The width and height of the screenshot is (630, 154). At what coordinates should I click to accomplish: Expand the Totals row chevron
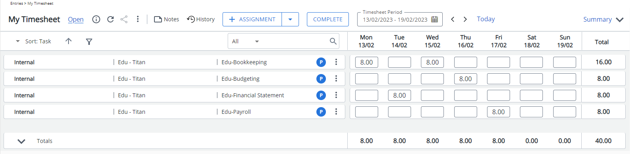click(x=21, y=141)
